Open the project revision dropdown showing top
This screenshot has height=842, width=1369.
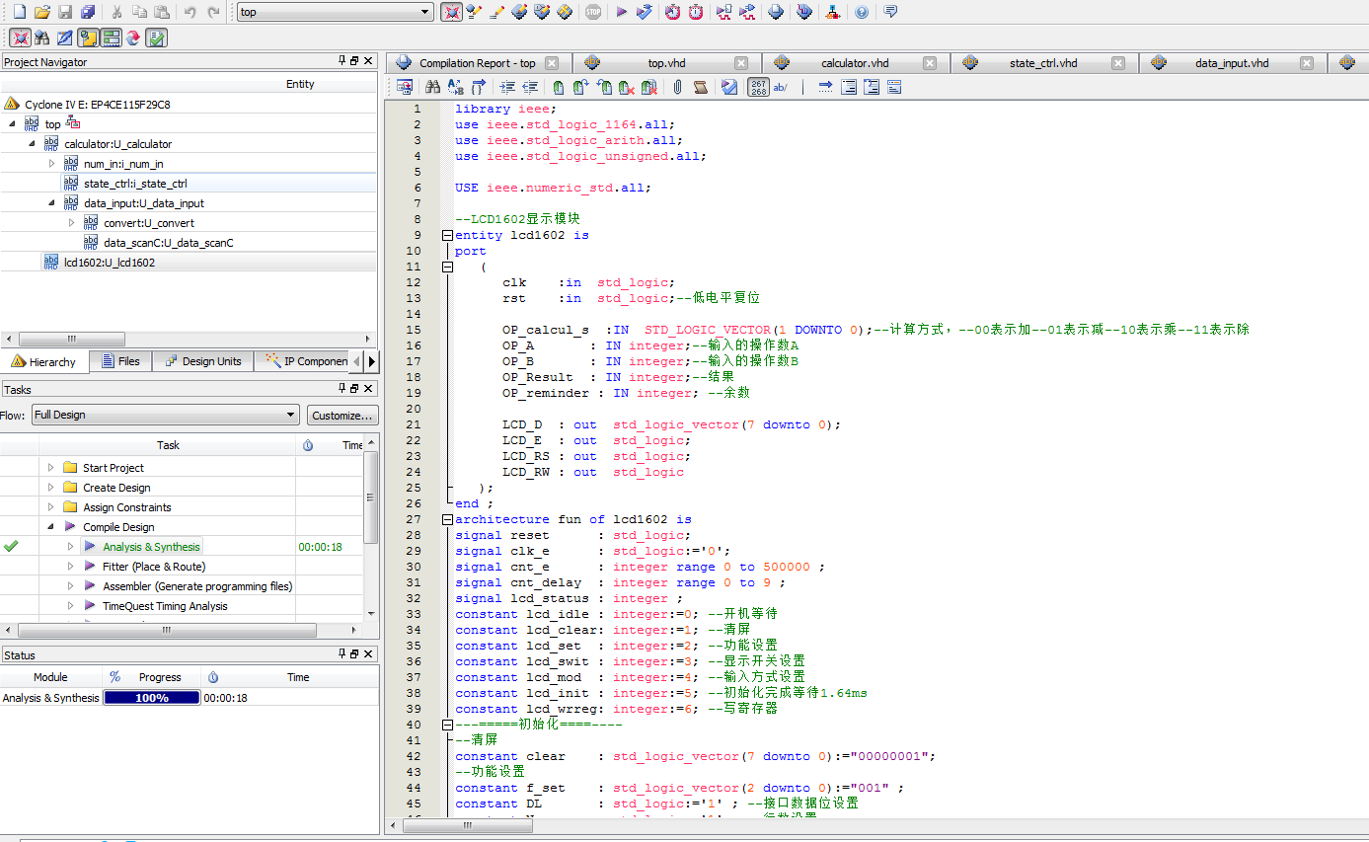pos(336,12)
